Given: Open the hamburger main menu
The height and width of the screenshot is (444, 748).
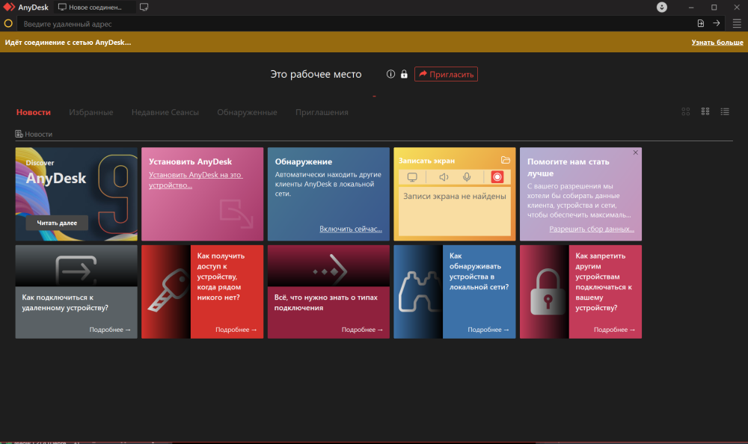Looking at the screenshot, I should click(x=737, y=23).
